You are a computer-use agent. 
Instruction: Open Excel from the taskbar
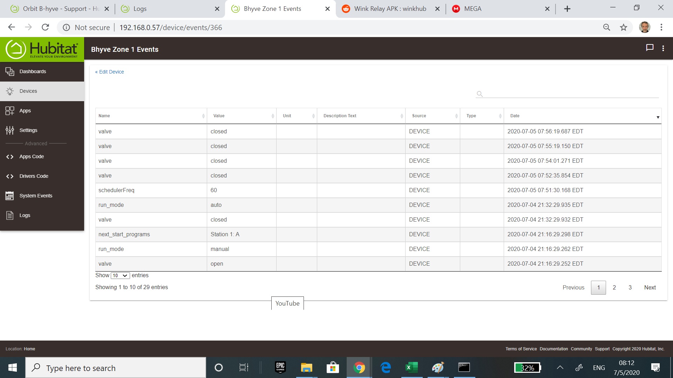click(412, 367)
